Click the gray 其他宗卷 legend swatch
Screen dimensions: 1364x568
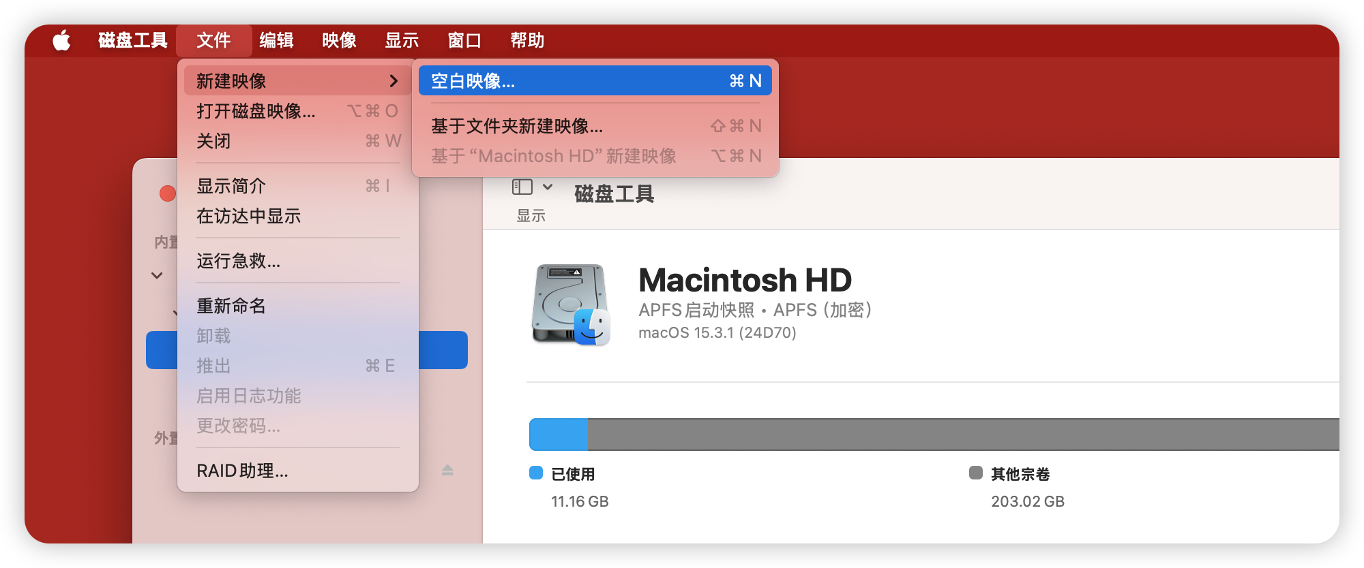[975, 473]
